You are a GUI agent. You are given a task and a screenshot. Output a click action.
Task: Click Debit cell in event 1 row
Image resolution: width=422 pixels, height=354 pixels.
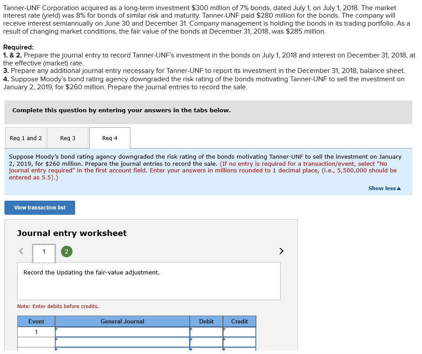(x=206, y=332)
